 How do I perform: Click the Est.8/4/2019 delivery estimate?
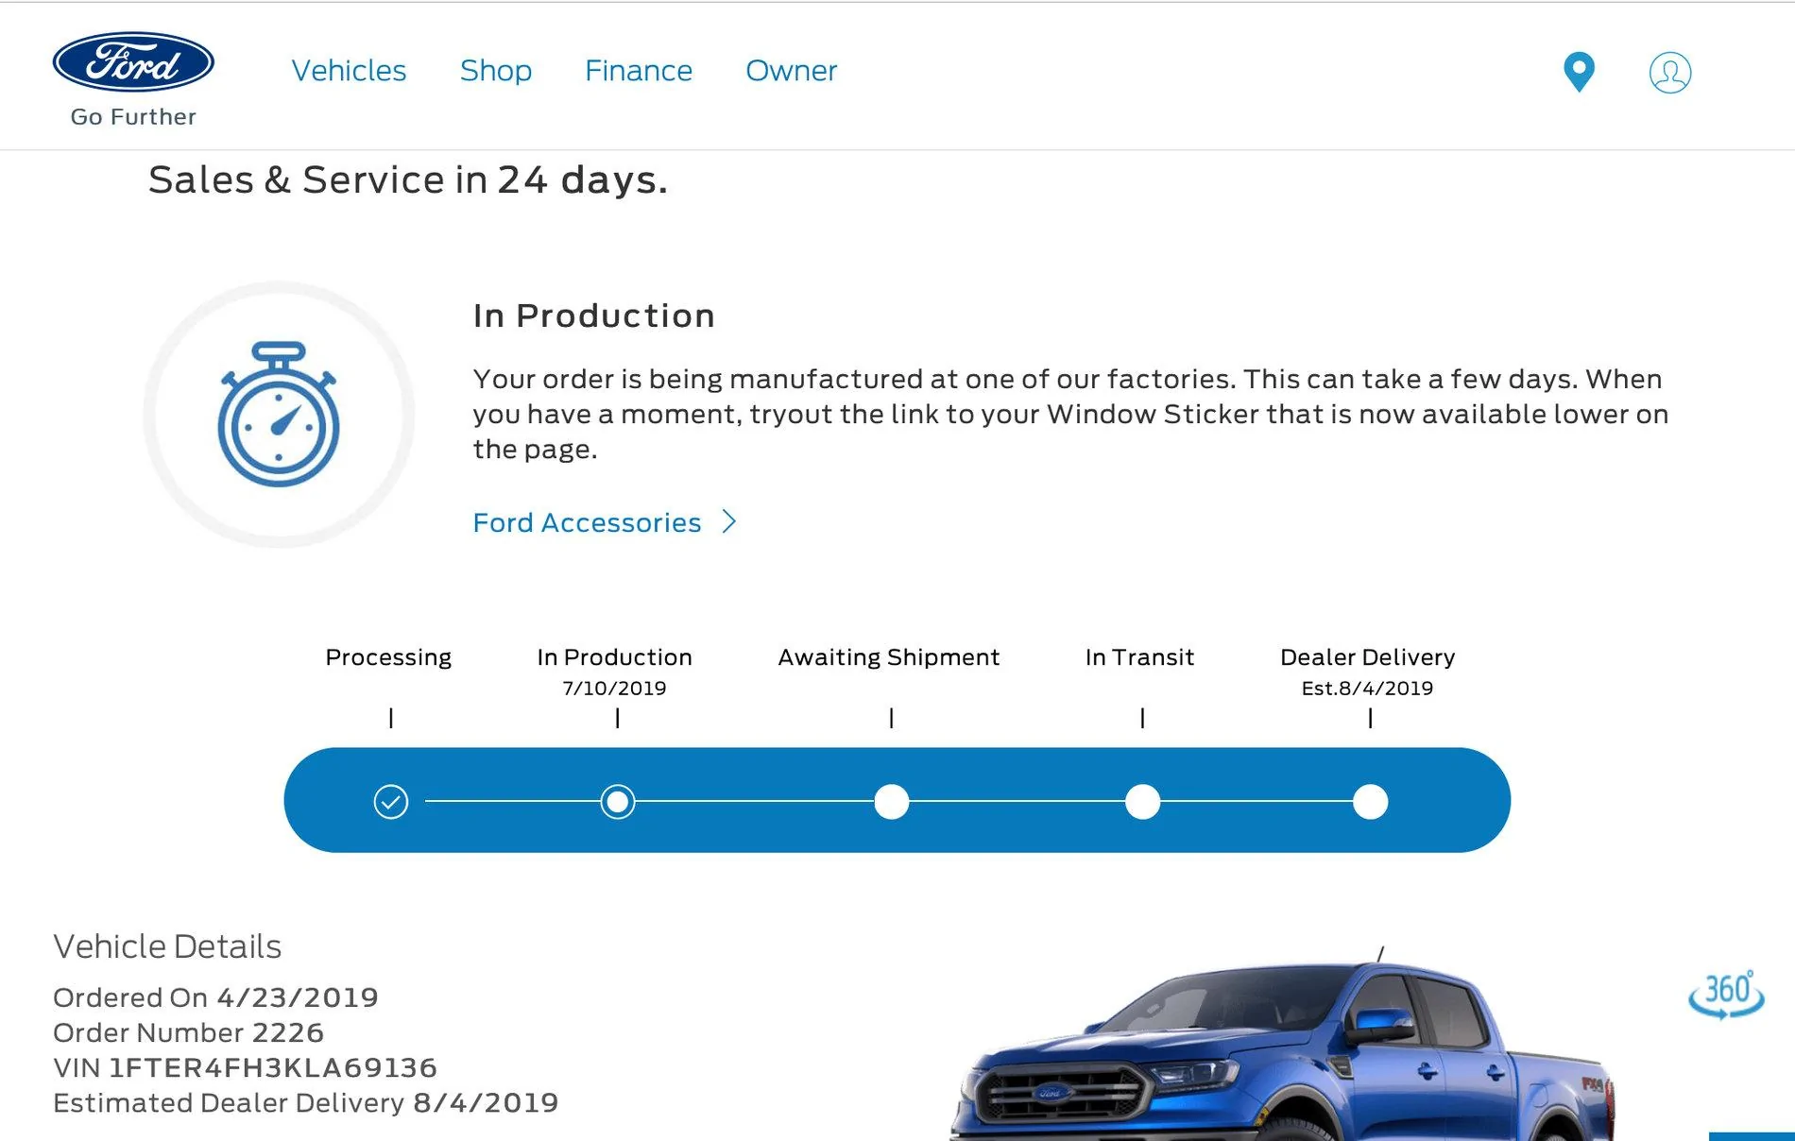coord(1367,689)
